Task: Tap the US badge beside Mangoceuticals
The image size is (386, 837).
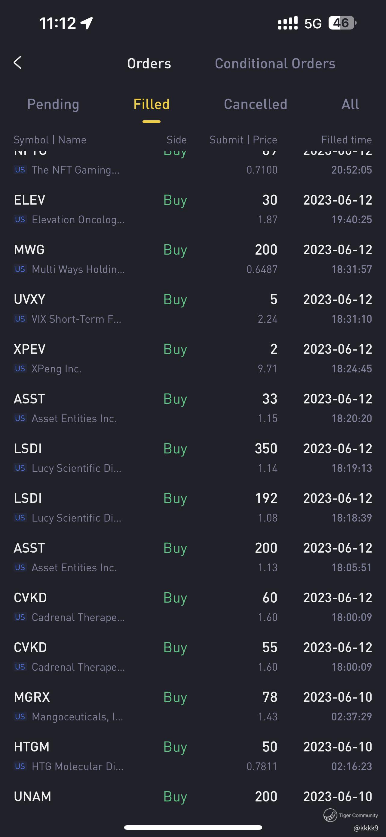Action: 20,716
